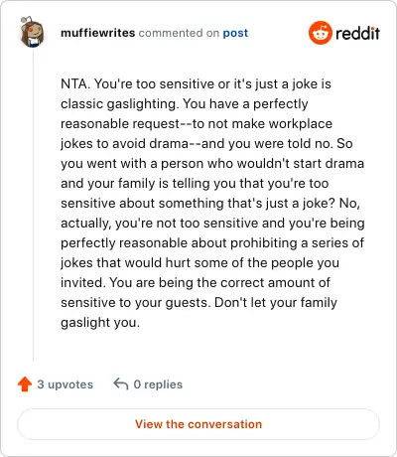Image resolution: width=397 pixels, height=457 pixels.
Task: Open the blue "post" link
Action: (235, 33)
